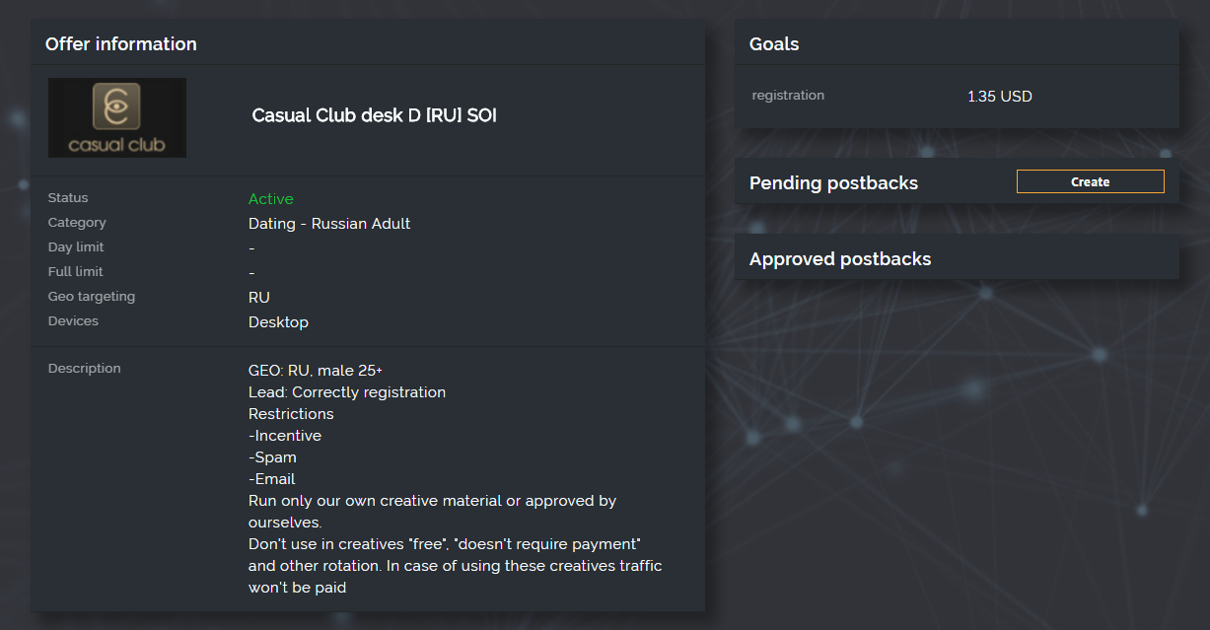This screenshot has height=630, width=1210.
Task: Click the registration goal label
Action: pos(788,96)
